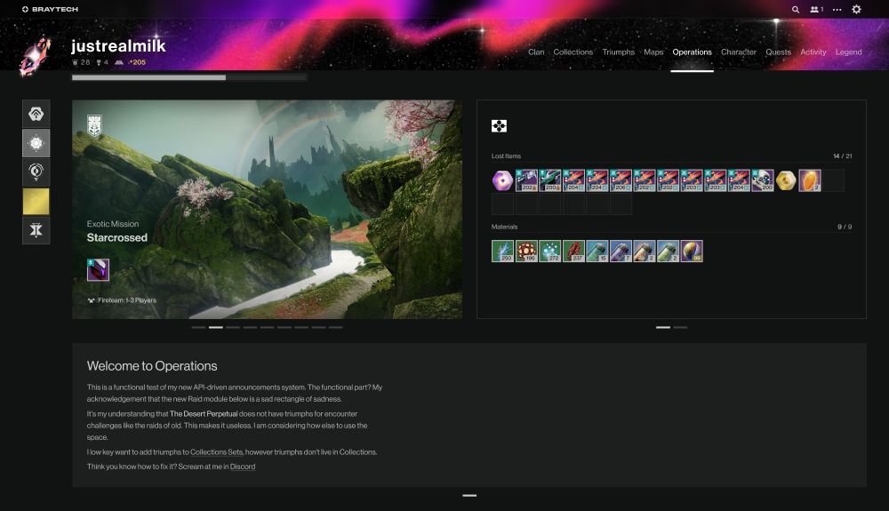Click the 9 / 9 materials count
The width and height of the screenshot is (889, 511).
(845, 228)
